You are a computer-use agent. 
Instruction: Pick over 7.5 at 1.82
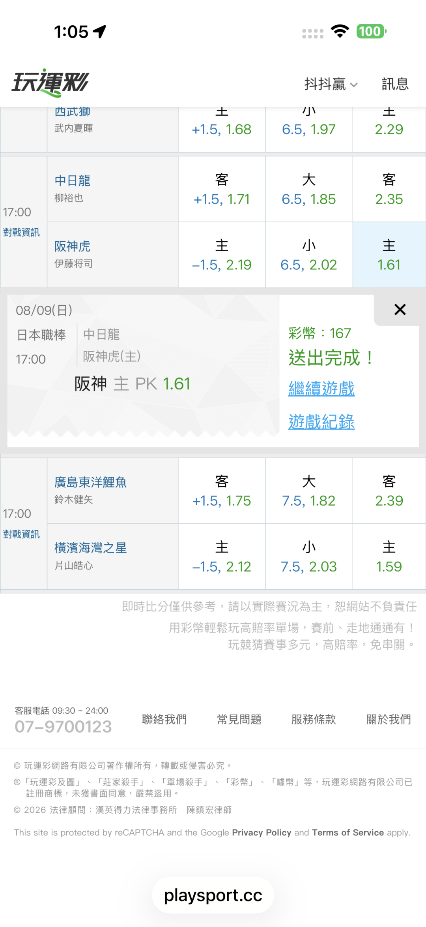(309, 491)
